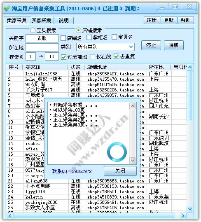The width and height of the screenshot is (201, 222).
Task: Switch to the 卖家采集 tab
Action: coord(17,21)
